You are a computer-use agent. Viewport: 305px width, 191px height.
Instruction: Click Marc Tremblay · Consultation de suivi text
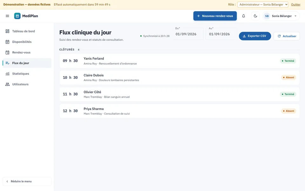(107, 114)
